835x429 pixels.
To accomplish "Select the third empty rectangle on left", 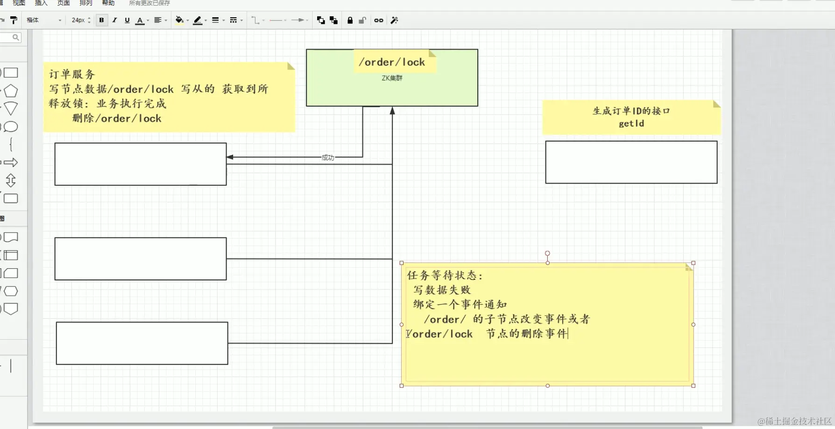I will tap(142, 343).
